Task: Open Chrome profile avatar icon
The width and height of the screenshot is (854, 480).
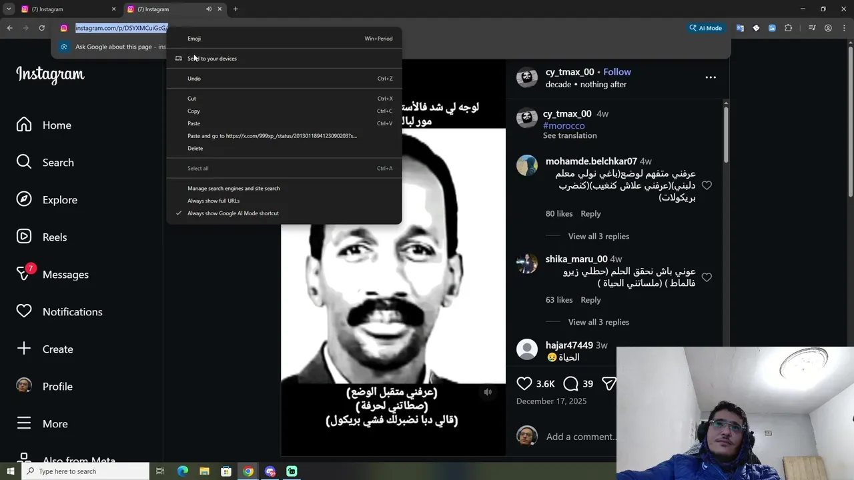Action: point(828,28)
